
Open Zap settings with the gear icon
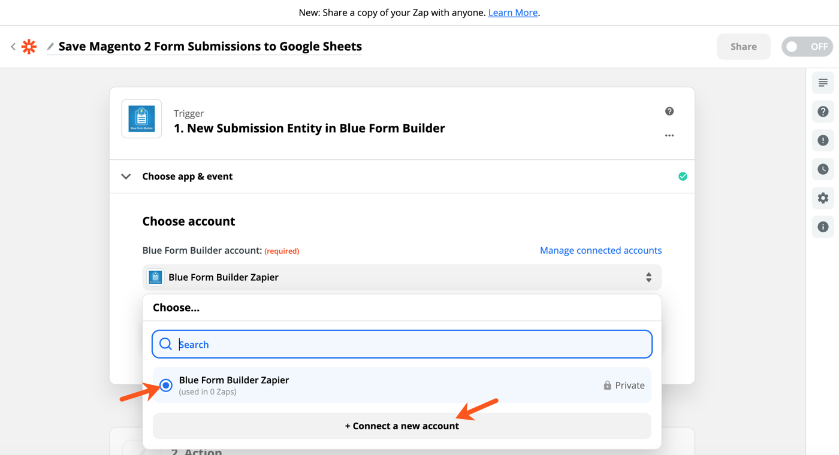click(x=822, y=198)
